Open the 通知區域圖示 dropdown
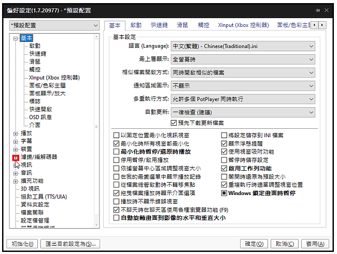Screen dimensions: 337x254 coord(243,86)
